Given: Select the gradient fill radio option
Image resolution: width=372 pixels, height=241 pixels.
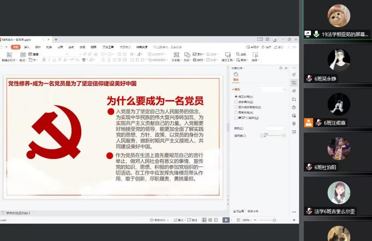Looking at the screenshot, I should [236, 102].
